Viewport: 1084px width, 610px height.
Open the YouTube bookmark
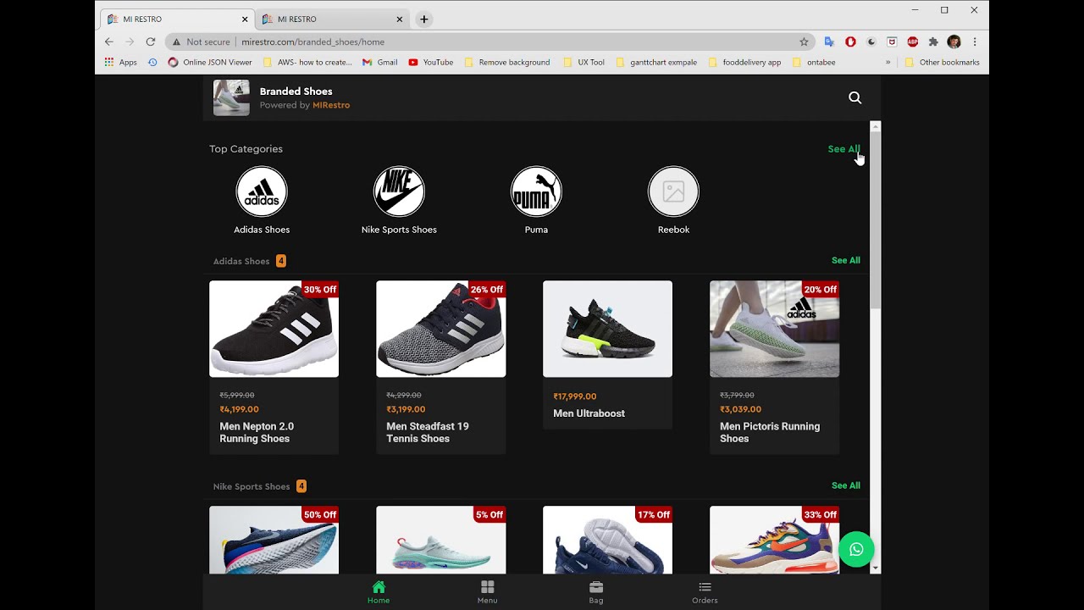click(x=430, y=62)
